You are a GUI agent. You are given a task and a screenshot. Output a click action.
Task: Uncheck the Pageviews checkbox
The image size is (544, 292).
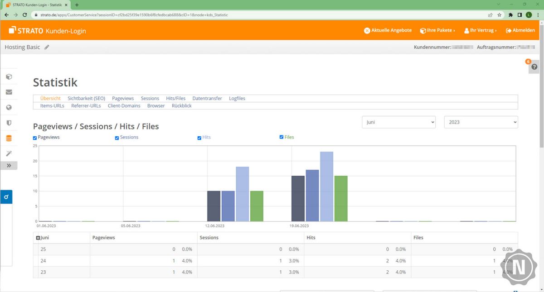[35, 138]
